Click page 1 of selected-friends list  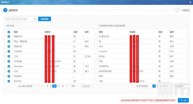[154, 86]
